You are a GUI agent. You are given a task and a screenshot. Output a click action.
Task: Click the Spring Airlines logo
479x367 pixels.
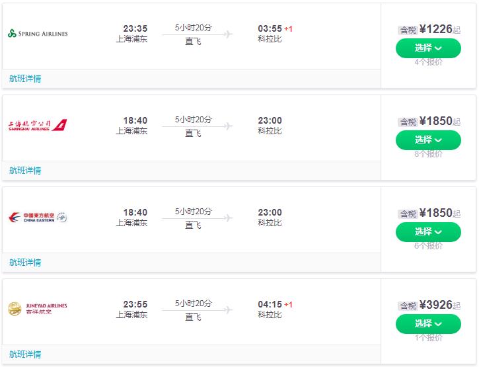tap(38, 33)
